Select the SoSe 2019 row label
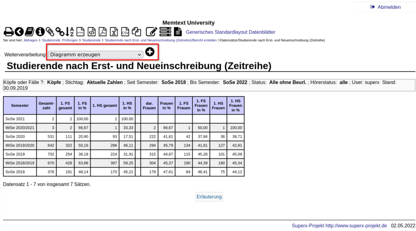The height and width of the screenshot is (231, 416). point(15,154)
